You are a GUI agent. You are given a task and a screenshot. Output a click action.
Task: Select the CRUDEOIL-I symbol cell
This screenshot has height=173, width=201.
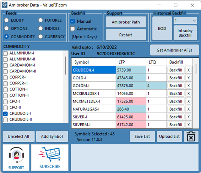pyautogui.click(x=94, y=70)
